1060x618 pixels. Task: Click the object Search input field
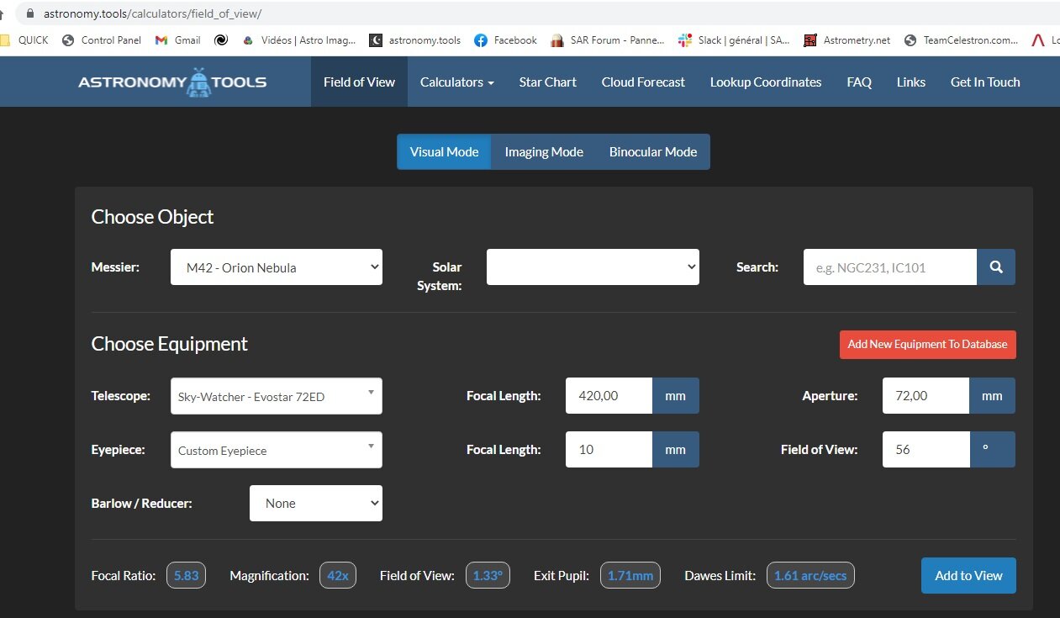pos(890,267)
